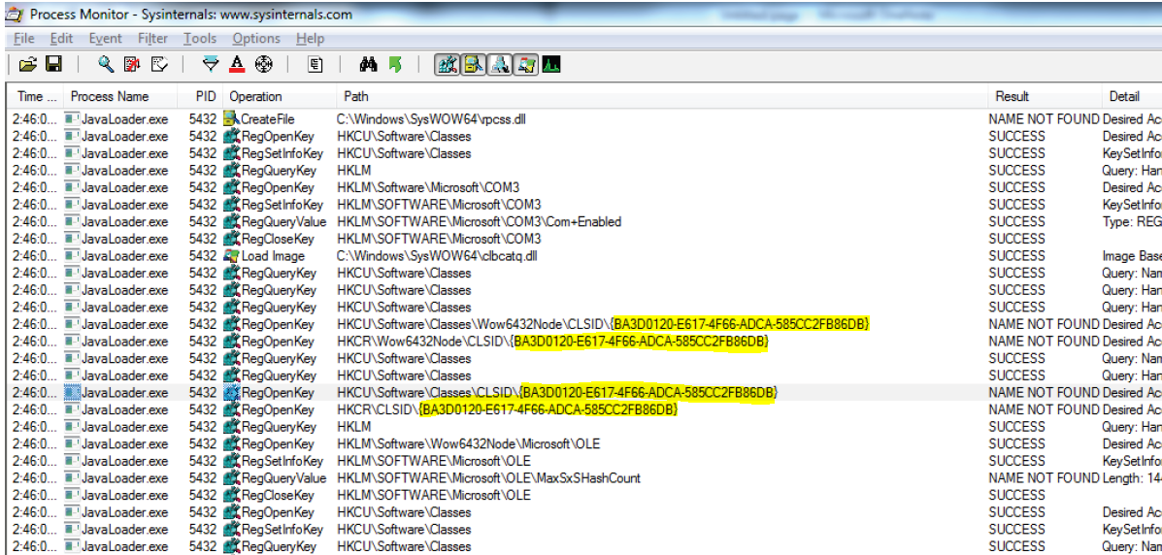Open the Edit menu
1162x555 pixels.
point(61,39)
